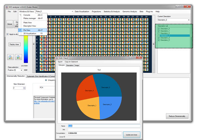This screenshot has width=198, height=140.
Task: Click the Display class button
Action: point(14,44)
